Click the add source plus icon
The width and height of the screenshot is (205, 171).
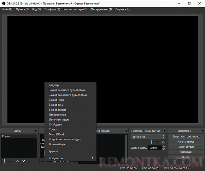[43, 161]
